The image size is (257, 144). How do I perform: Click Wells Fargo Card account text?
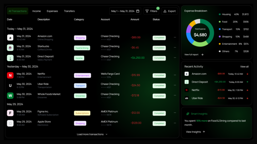(110, 74)
